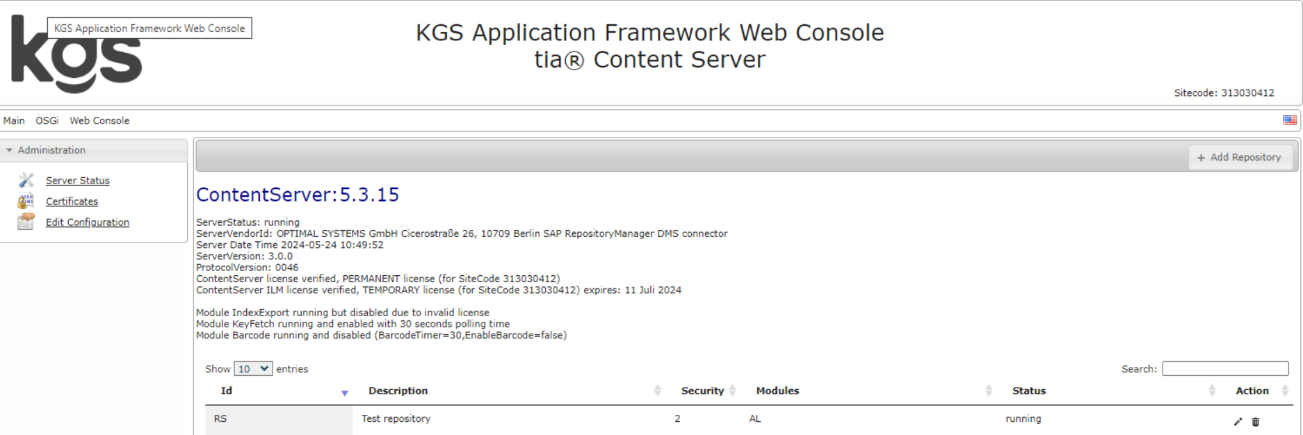Image resolution: width=1303 pixels, height=435 pixels.
Task: Click the Module KeyFetch status line
Action: click(x=353, y=324)
